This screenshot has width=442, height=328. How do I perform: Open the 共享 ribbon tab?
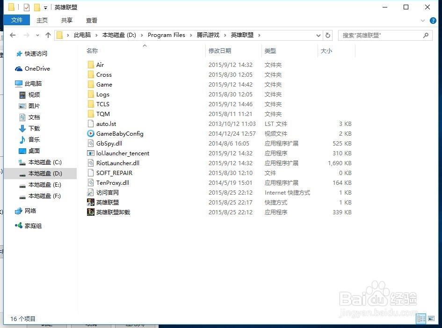point(67,20)
